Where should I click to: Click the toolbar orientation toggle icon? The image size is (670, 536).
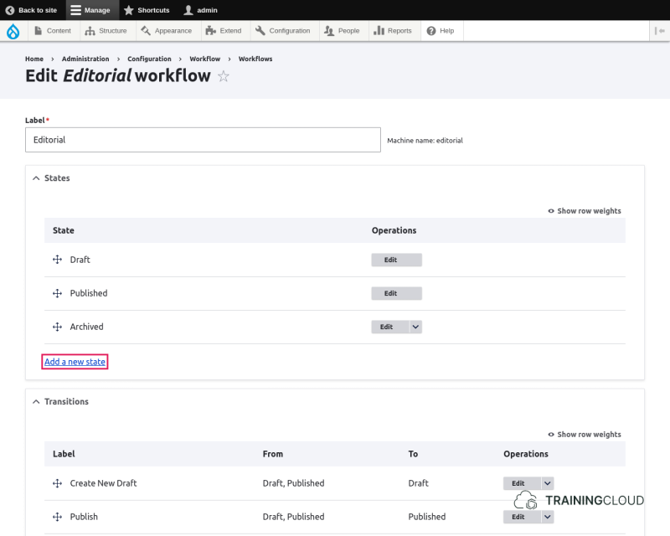[x=659, y=31]
